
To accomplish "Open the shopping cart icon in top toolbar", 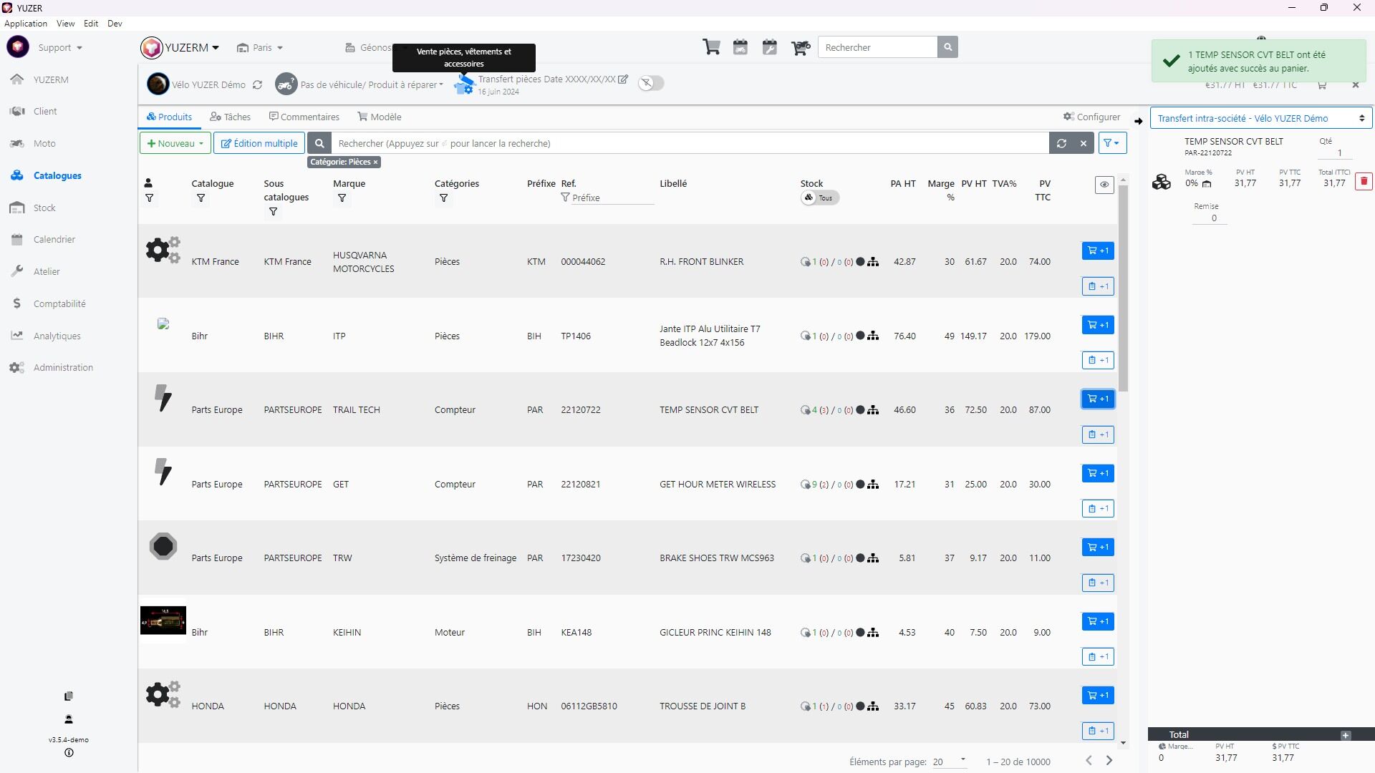I will (711, 47).
